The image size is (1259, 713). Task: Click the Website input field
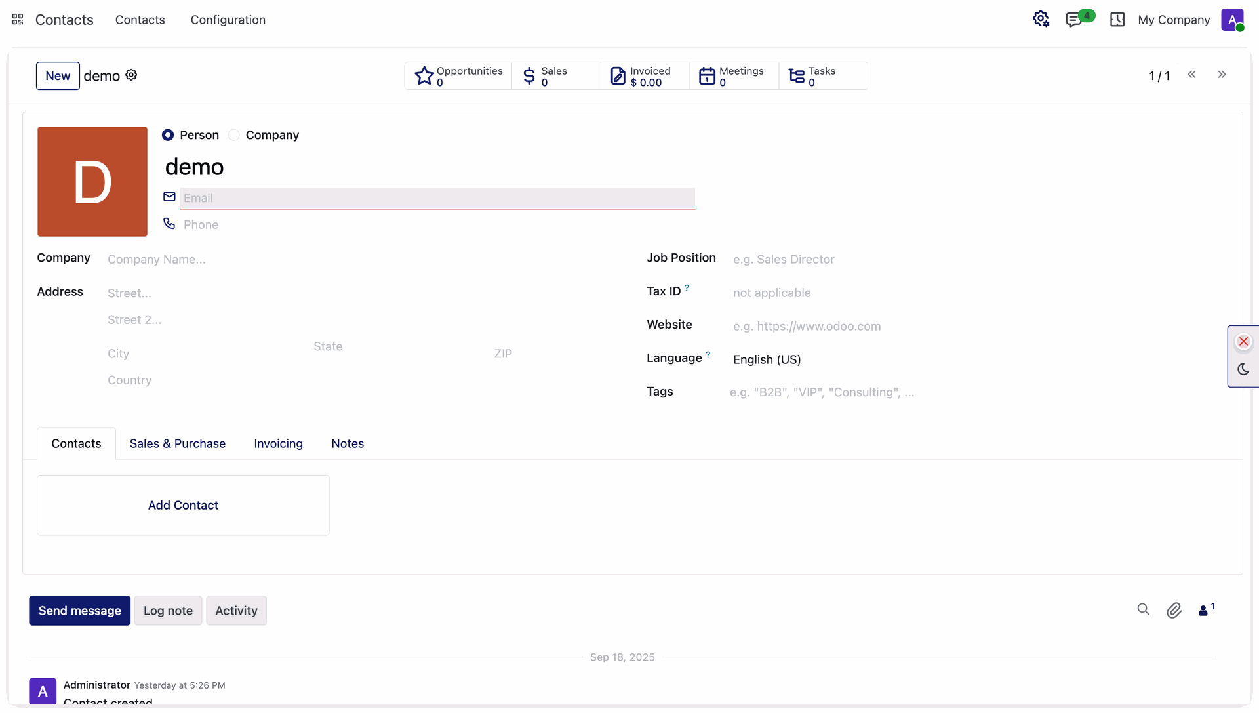point(977,326)
